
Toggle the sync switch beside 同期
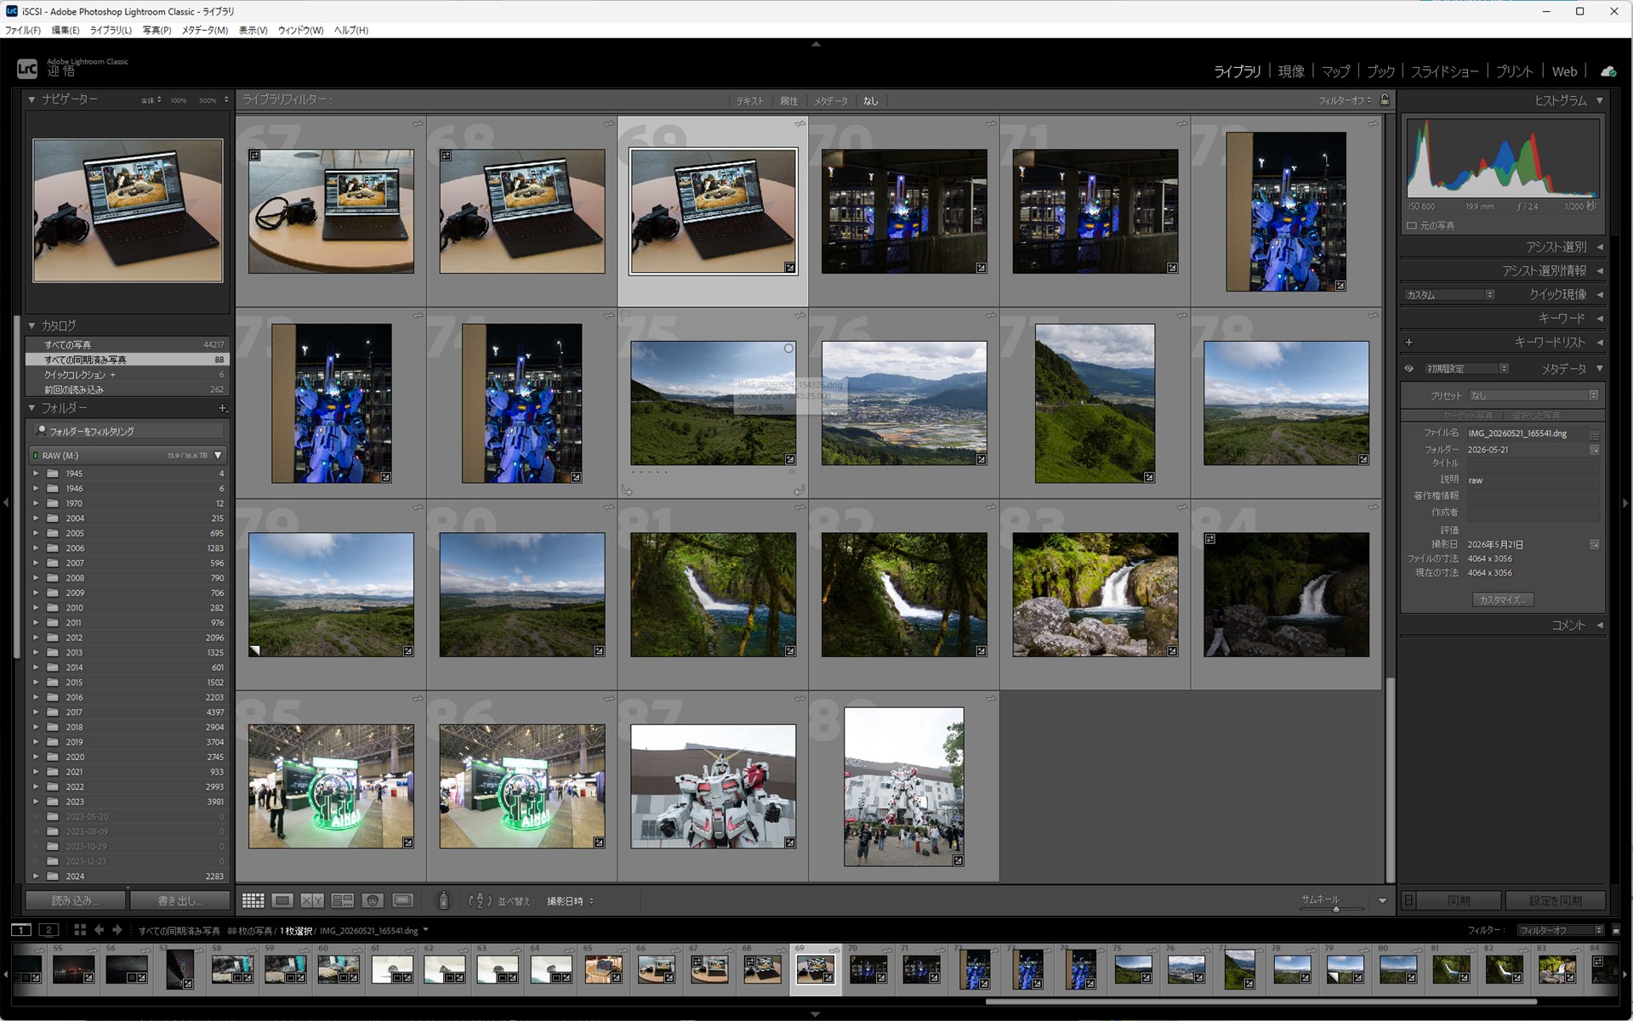(x=1408, y=900)
